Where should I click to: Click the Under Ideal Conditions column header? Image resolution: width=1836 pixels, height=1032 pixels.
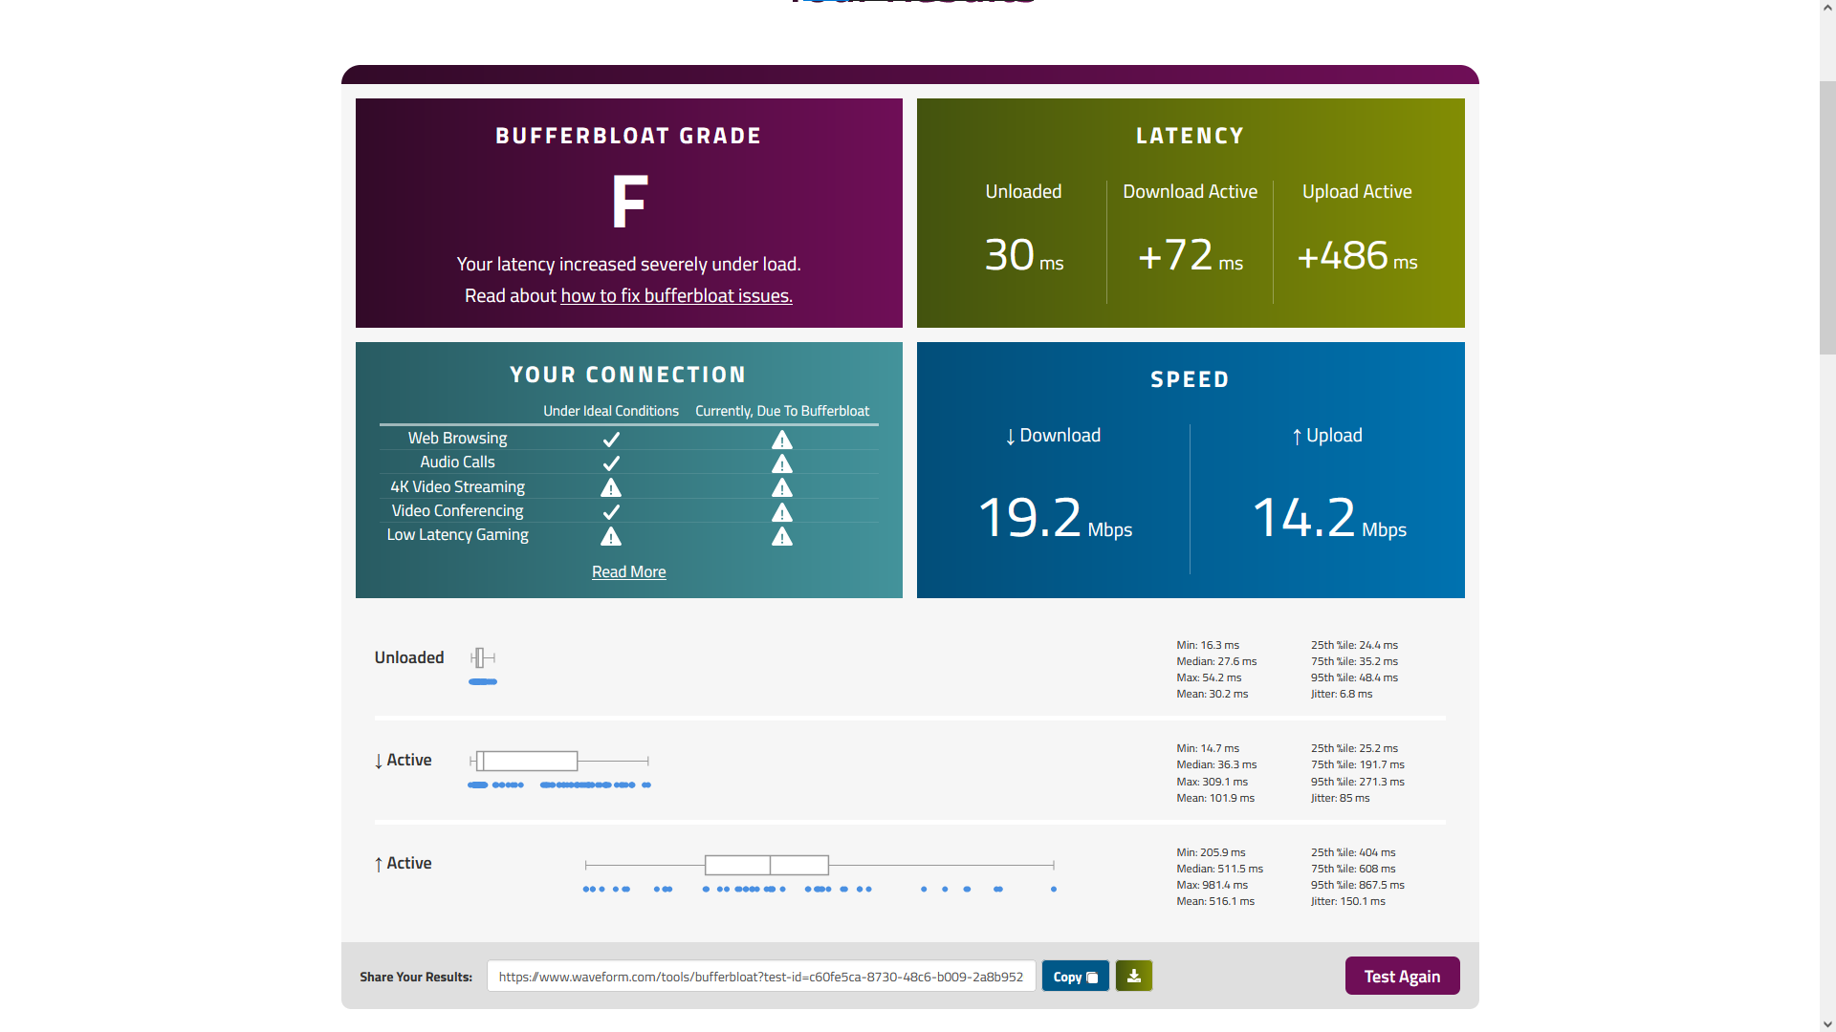[611, 411]
